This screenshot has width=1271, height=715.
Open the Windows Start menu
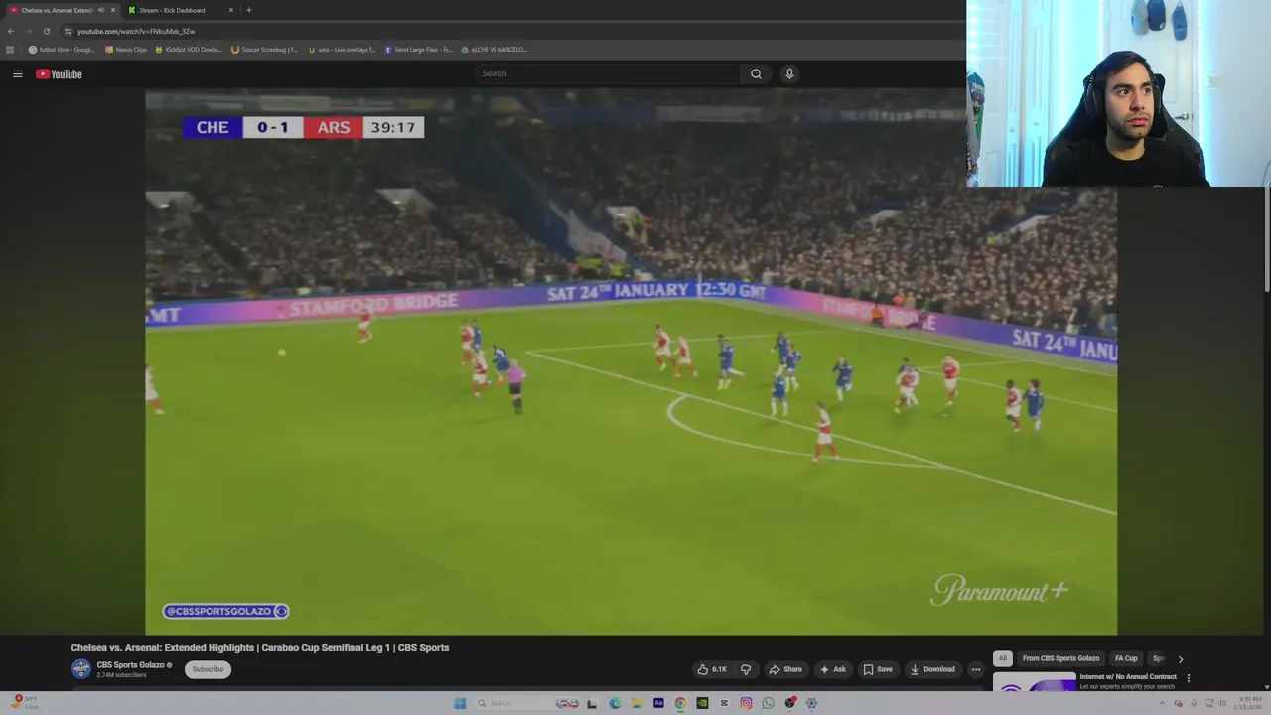click(x=460, y=703)
